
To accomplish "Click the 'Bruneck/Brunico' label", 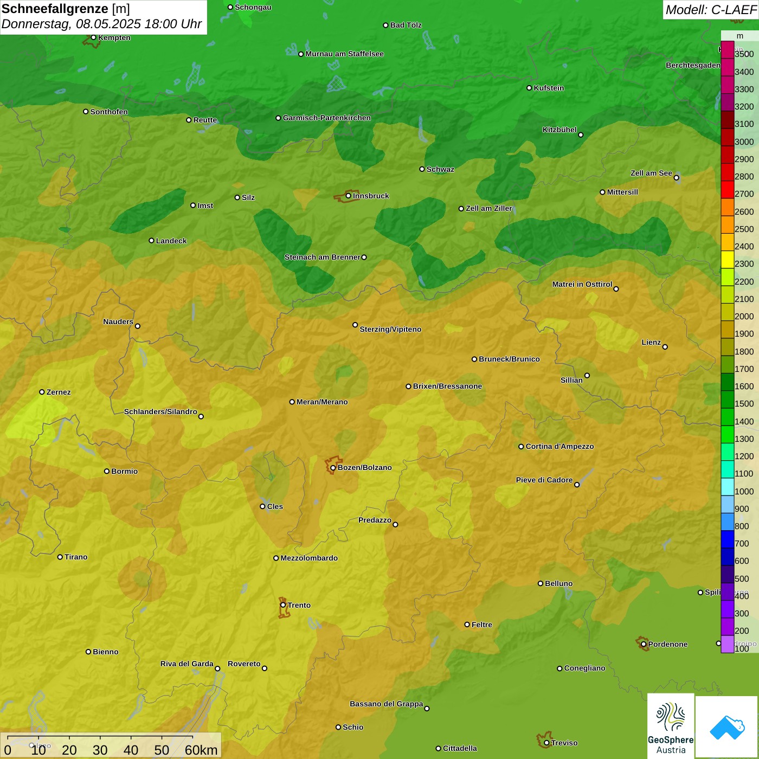I will (509, 359).
